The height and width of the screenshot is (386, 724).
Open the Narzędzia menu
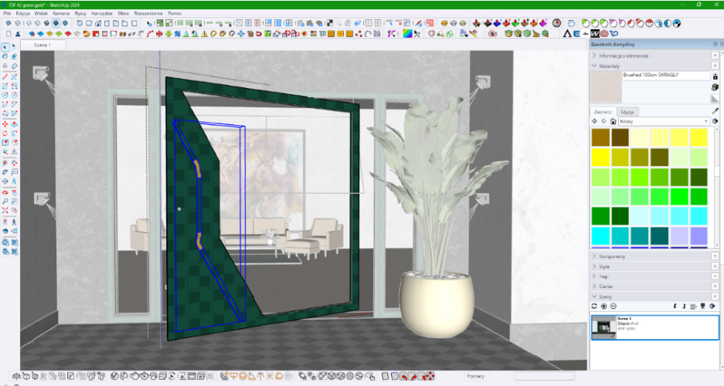pos(101,13)
